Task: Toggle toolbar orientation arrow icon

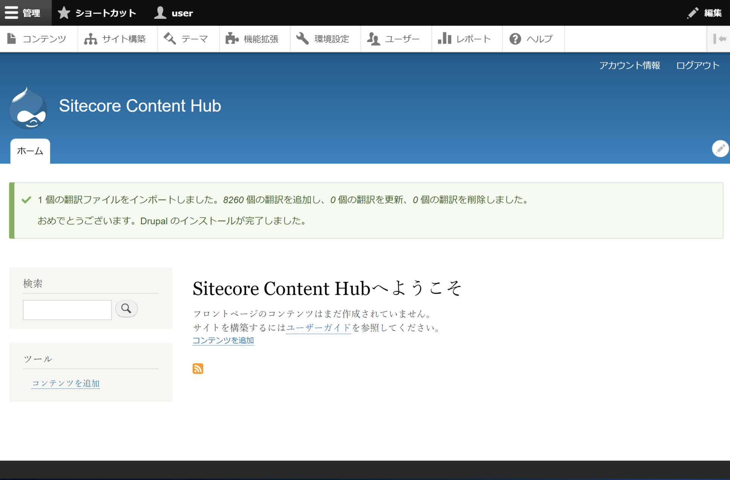Action: pos(719,39)
